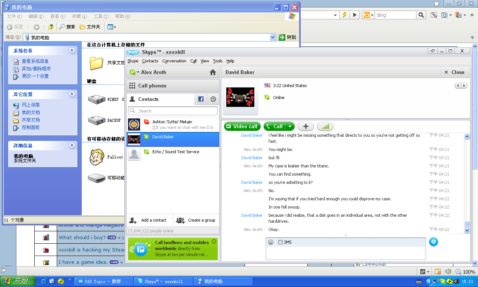
Task: Click the green Call button
Action: [x=274, y=126]
